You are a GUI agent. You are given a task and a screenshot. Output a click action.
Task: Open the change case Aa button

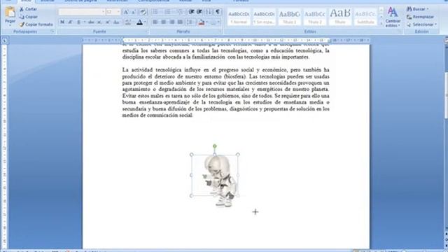coord(116,22)
